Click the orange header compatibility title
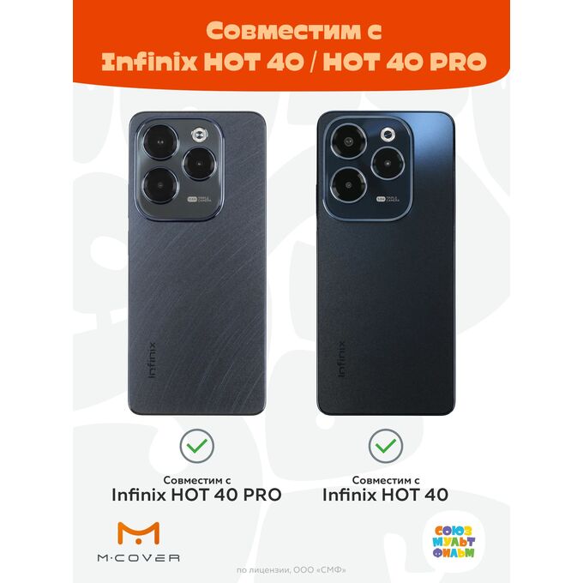The image size is (583, 583). click(294, 46)
